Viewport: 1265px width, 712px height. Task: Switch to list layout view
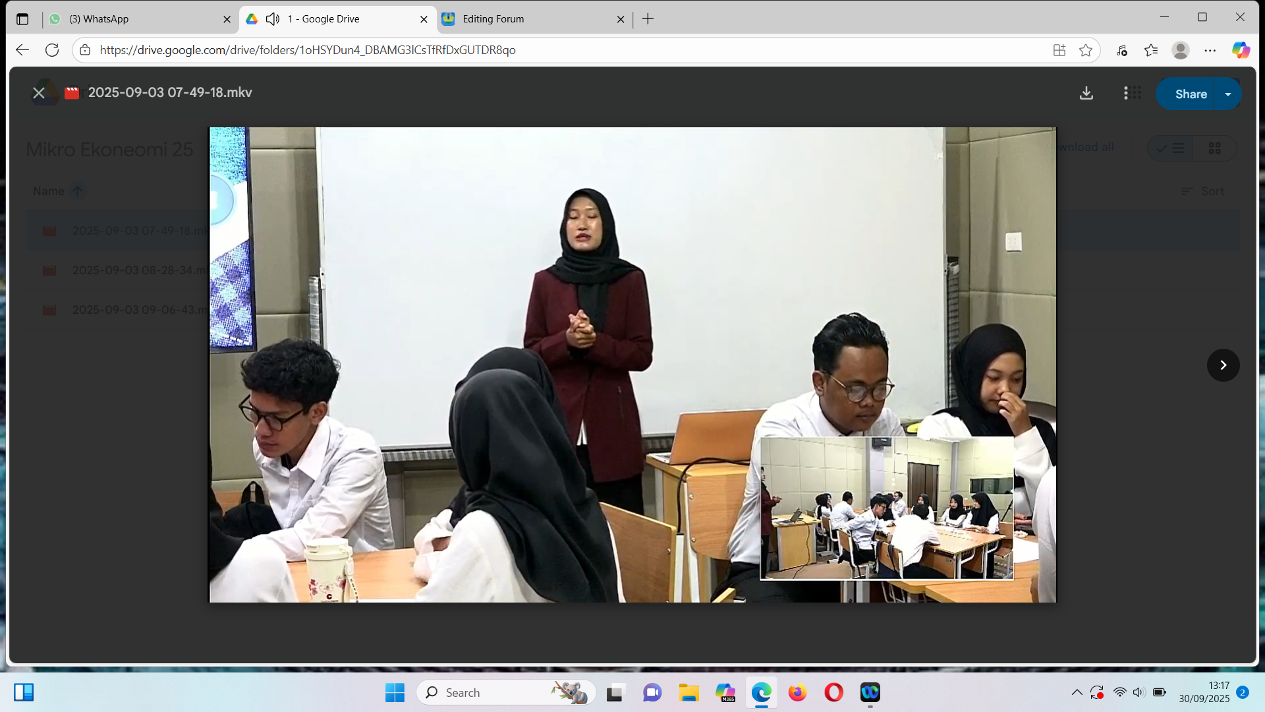coord(1171,148)
